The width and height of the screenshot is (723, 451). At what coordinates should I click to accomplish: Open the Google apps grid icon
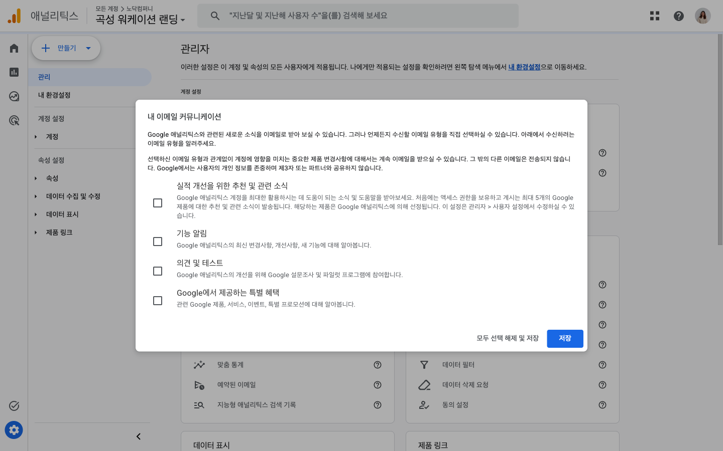click(655, 16)
